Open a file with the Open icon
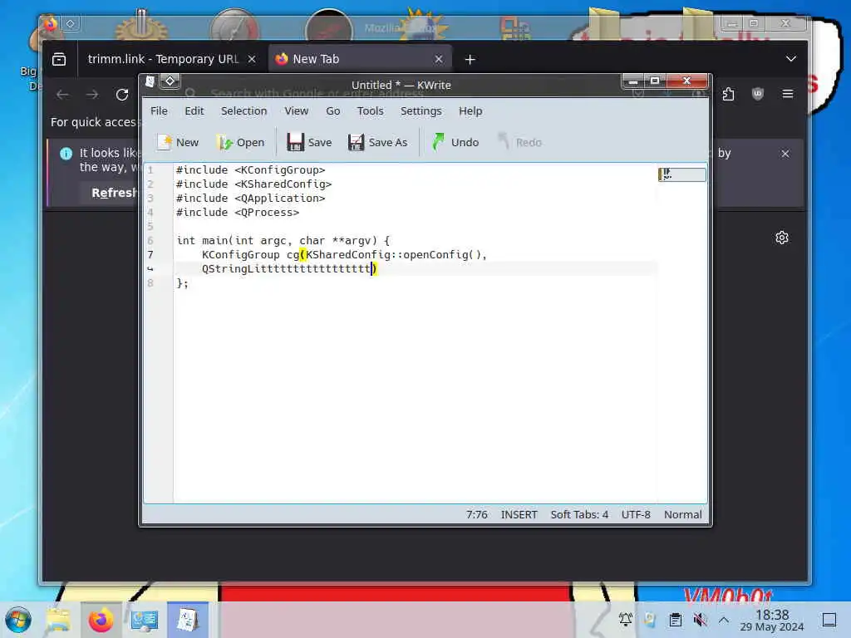Screen dimensions: 851x638 coord(224,142)
